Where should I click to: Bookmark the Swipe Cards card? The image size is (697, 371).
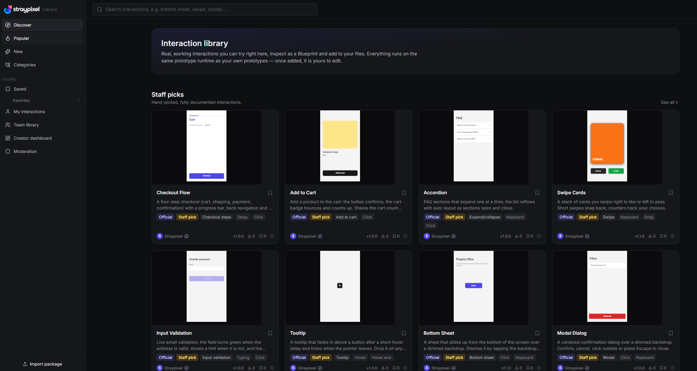point(671,193)
